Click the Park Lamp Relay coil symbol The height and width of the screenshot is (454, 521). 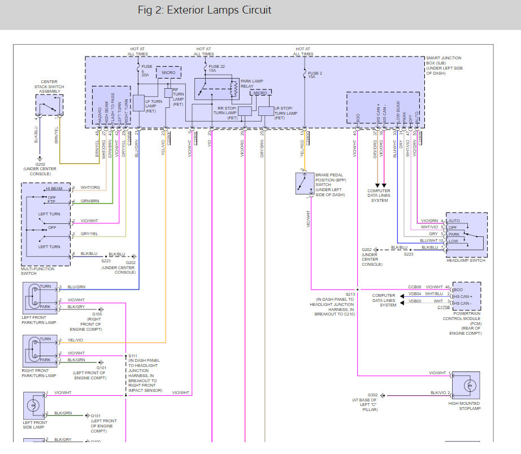pos(233,89)
